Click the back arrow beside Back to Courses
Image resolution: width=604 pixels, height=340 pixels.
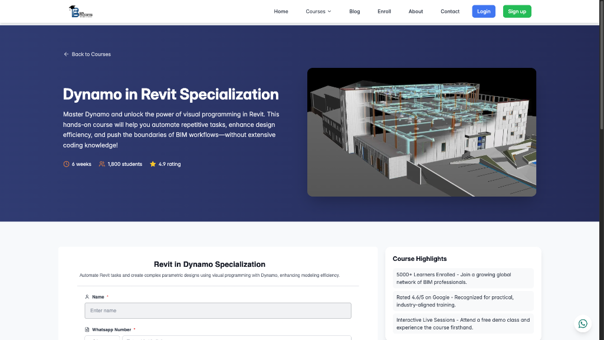coord(66,54)
